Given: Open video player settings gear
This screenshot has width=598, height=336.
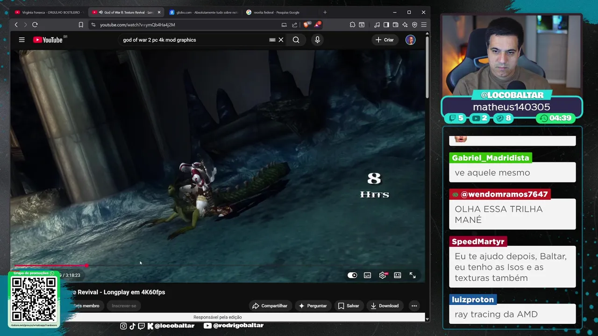Looking at the screenshot, I should [x=383, y=275].
